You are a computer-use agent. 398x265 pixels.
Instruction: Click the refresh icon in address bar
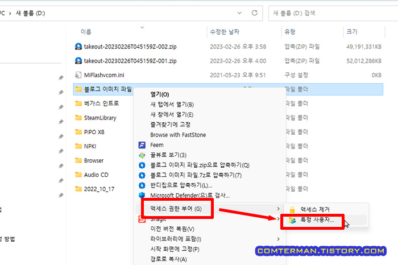tap(254, 13)
